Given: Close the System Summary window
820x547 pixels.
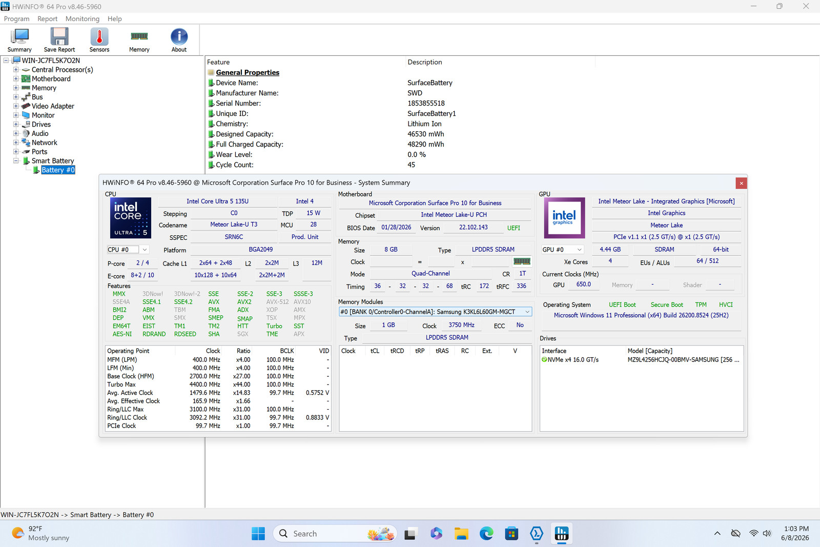Looking at the screenshot, I should click(741, 183).
